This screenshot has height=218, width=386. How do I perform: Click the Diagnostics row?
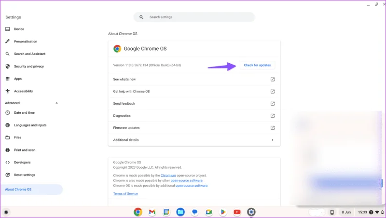click(194, 115)
